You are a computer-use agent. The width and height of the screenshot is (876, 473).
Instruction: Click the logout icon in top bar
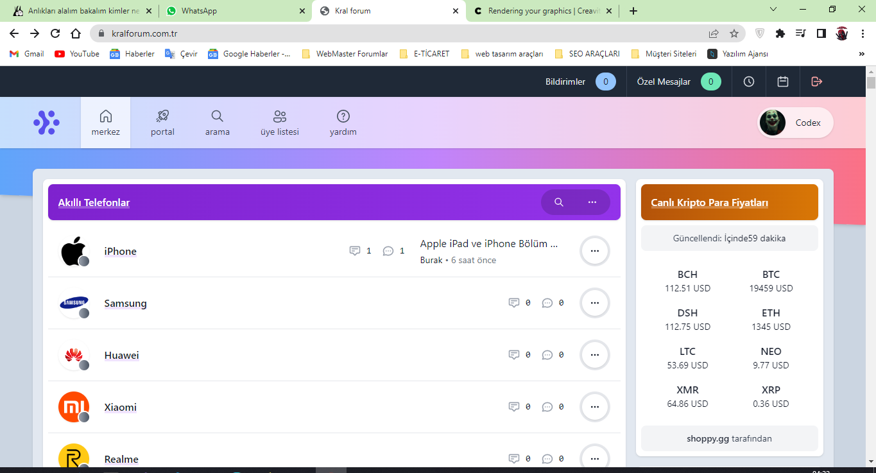tap(817, 82)
